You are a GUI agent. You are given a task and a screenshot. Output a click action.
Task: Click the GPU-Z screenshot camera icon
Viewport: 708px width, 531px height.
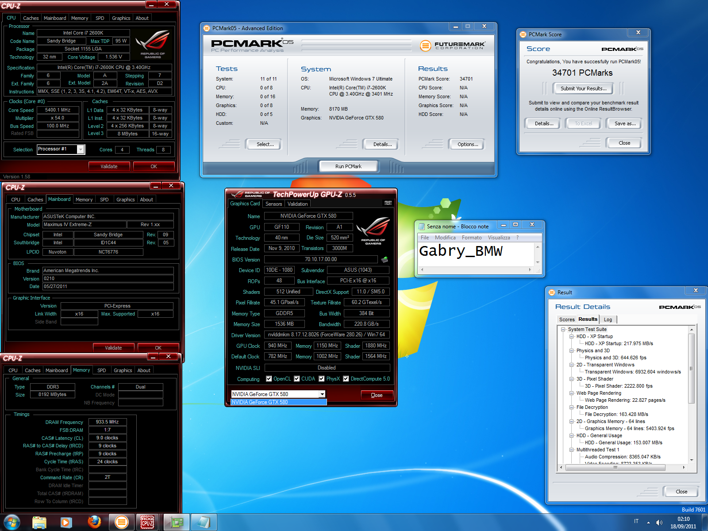coord(388,203)
